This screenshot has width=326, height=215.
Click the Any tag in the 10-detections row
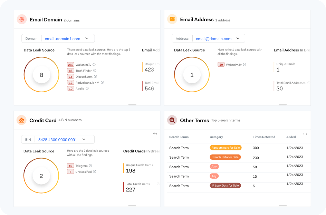coord(214,176)
